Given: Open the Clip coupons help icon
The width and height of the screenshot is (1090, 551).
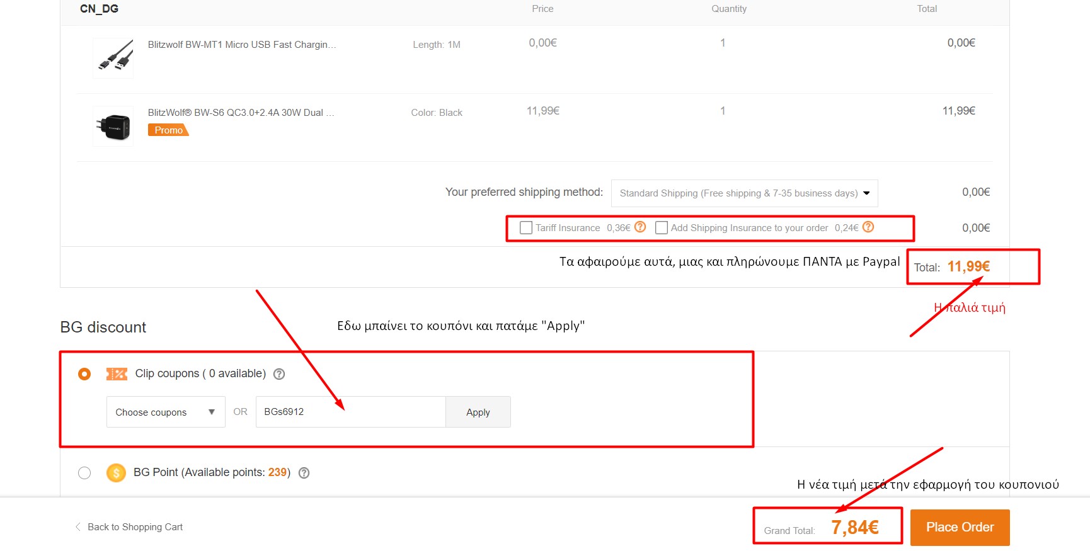Looking at the screenshot, I should click(279, 374).
